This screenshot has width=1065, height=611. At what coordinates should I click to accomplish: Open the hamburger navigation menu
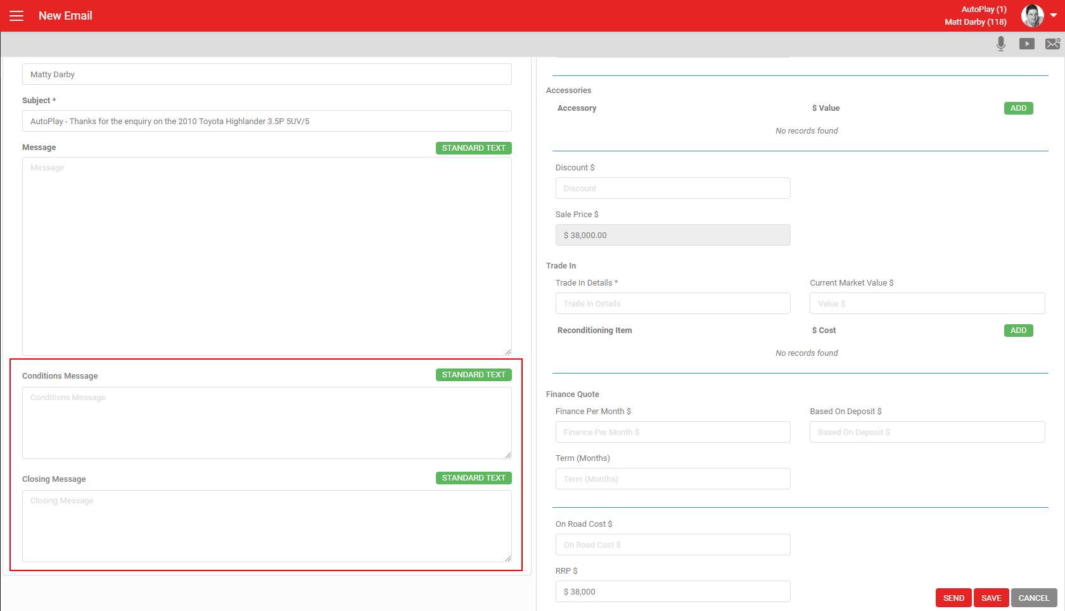click(16, 16)
